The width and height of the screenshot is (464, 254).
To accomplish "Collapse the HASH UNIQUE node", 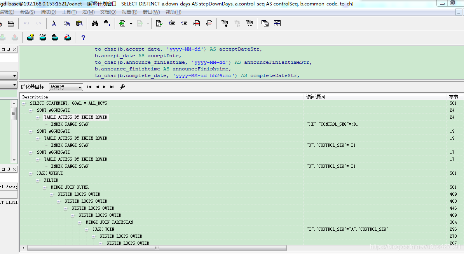I will (x=30, y=173).
